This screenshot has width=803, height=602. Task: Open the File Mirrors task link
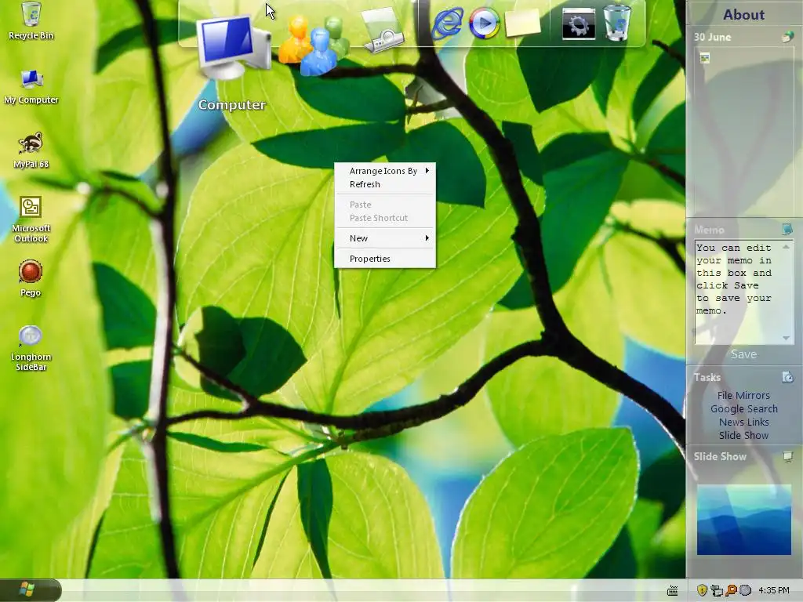pyautogui.click(x=743, y=395)
